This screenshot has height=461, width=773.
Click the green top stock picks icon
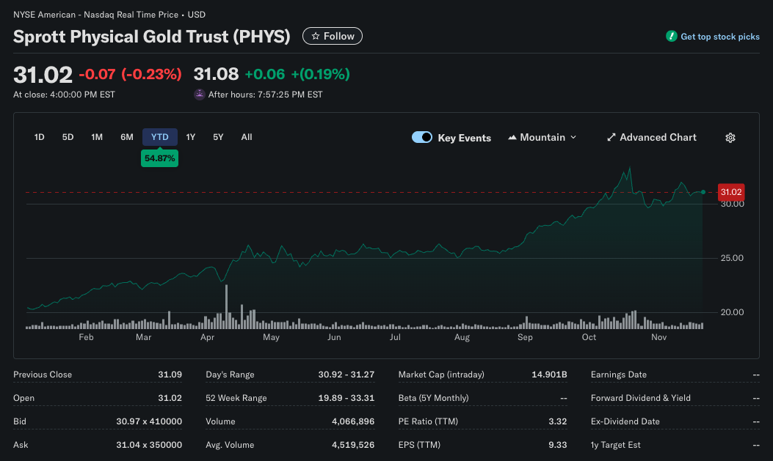point(671,37)
